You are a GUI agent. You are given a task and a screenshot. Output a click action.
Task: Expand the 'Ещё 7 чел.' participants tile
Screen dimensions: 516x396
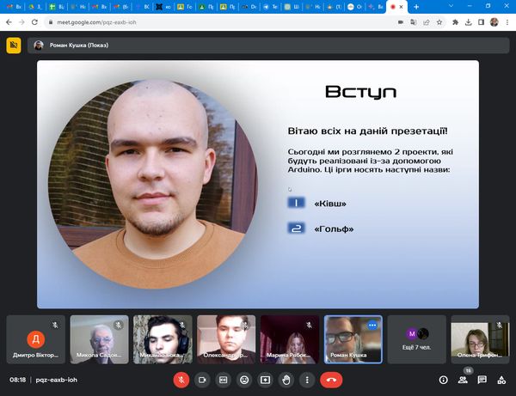pyautogui.click(x=417, y=338)
